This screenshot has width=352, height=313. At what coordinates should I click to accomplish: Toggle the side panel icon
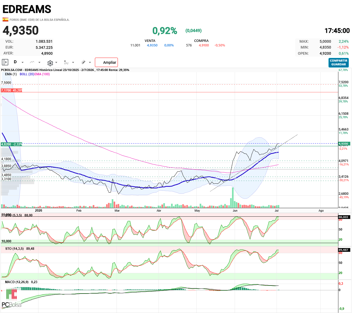[x=5, y=62]
